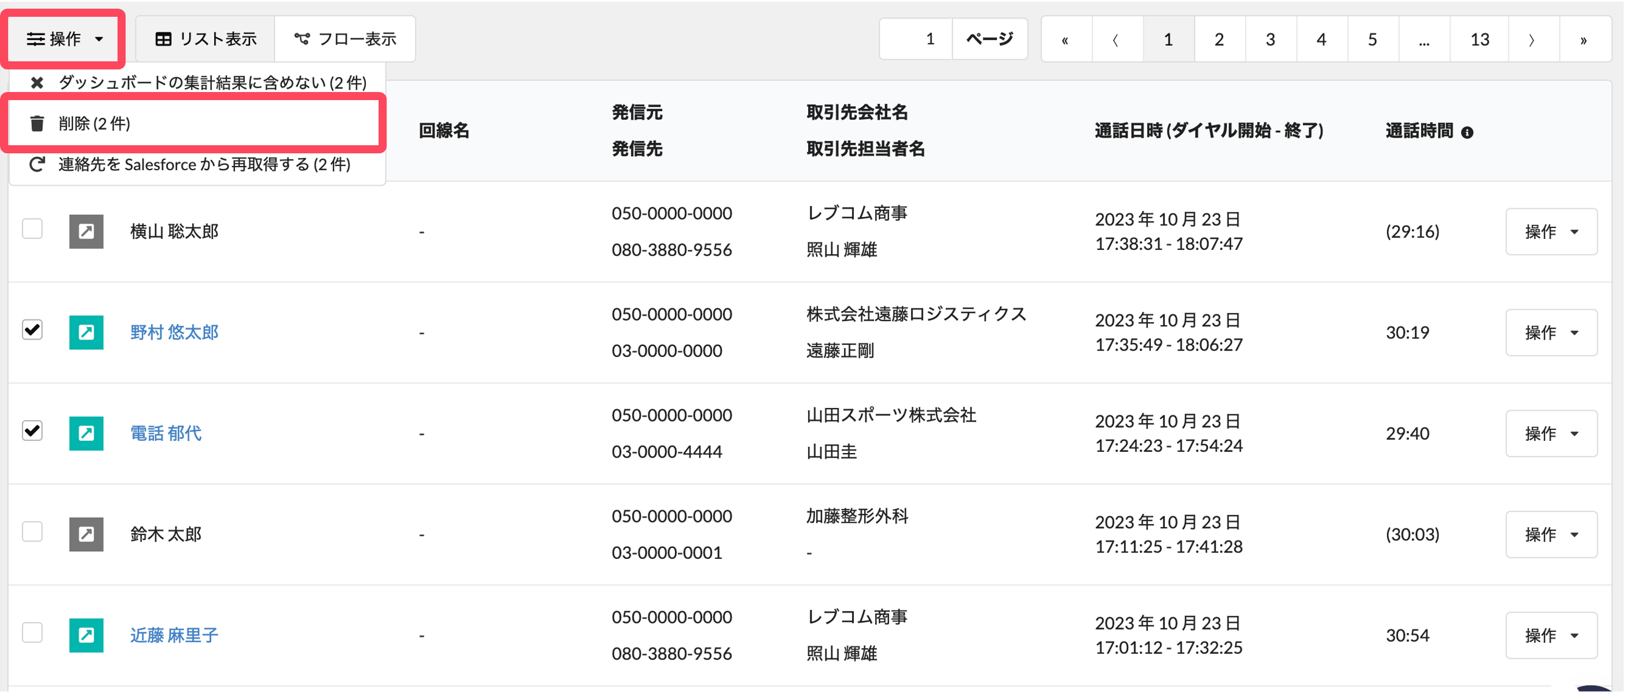Open call record icon for 野村 悠太郎

click(x=86, y=333)
